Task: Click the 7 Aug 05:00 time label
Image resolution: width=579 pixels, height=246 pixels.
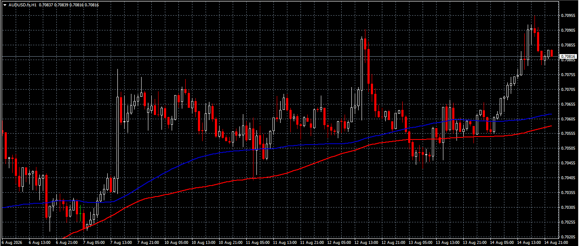Action: tap(94, 243)
